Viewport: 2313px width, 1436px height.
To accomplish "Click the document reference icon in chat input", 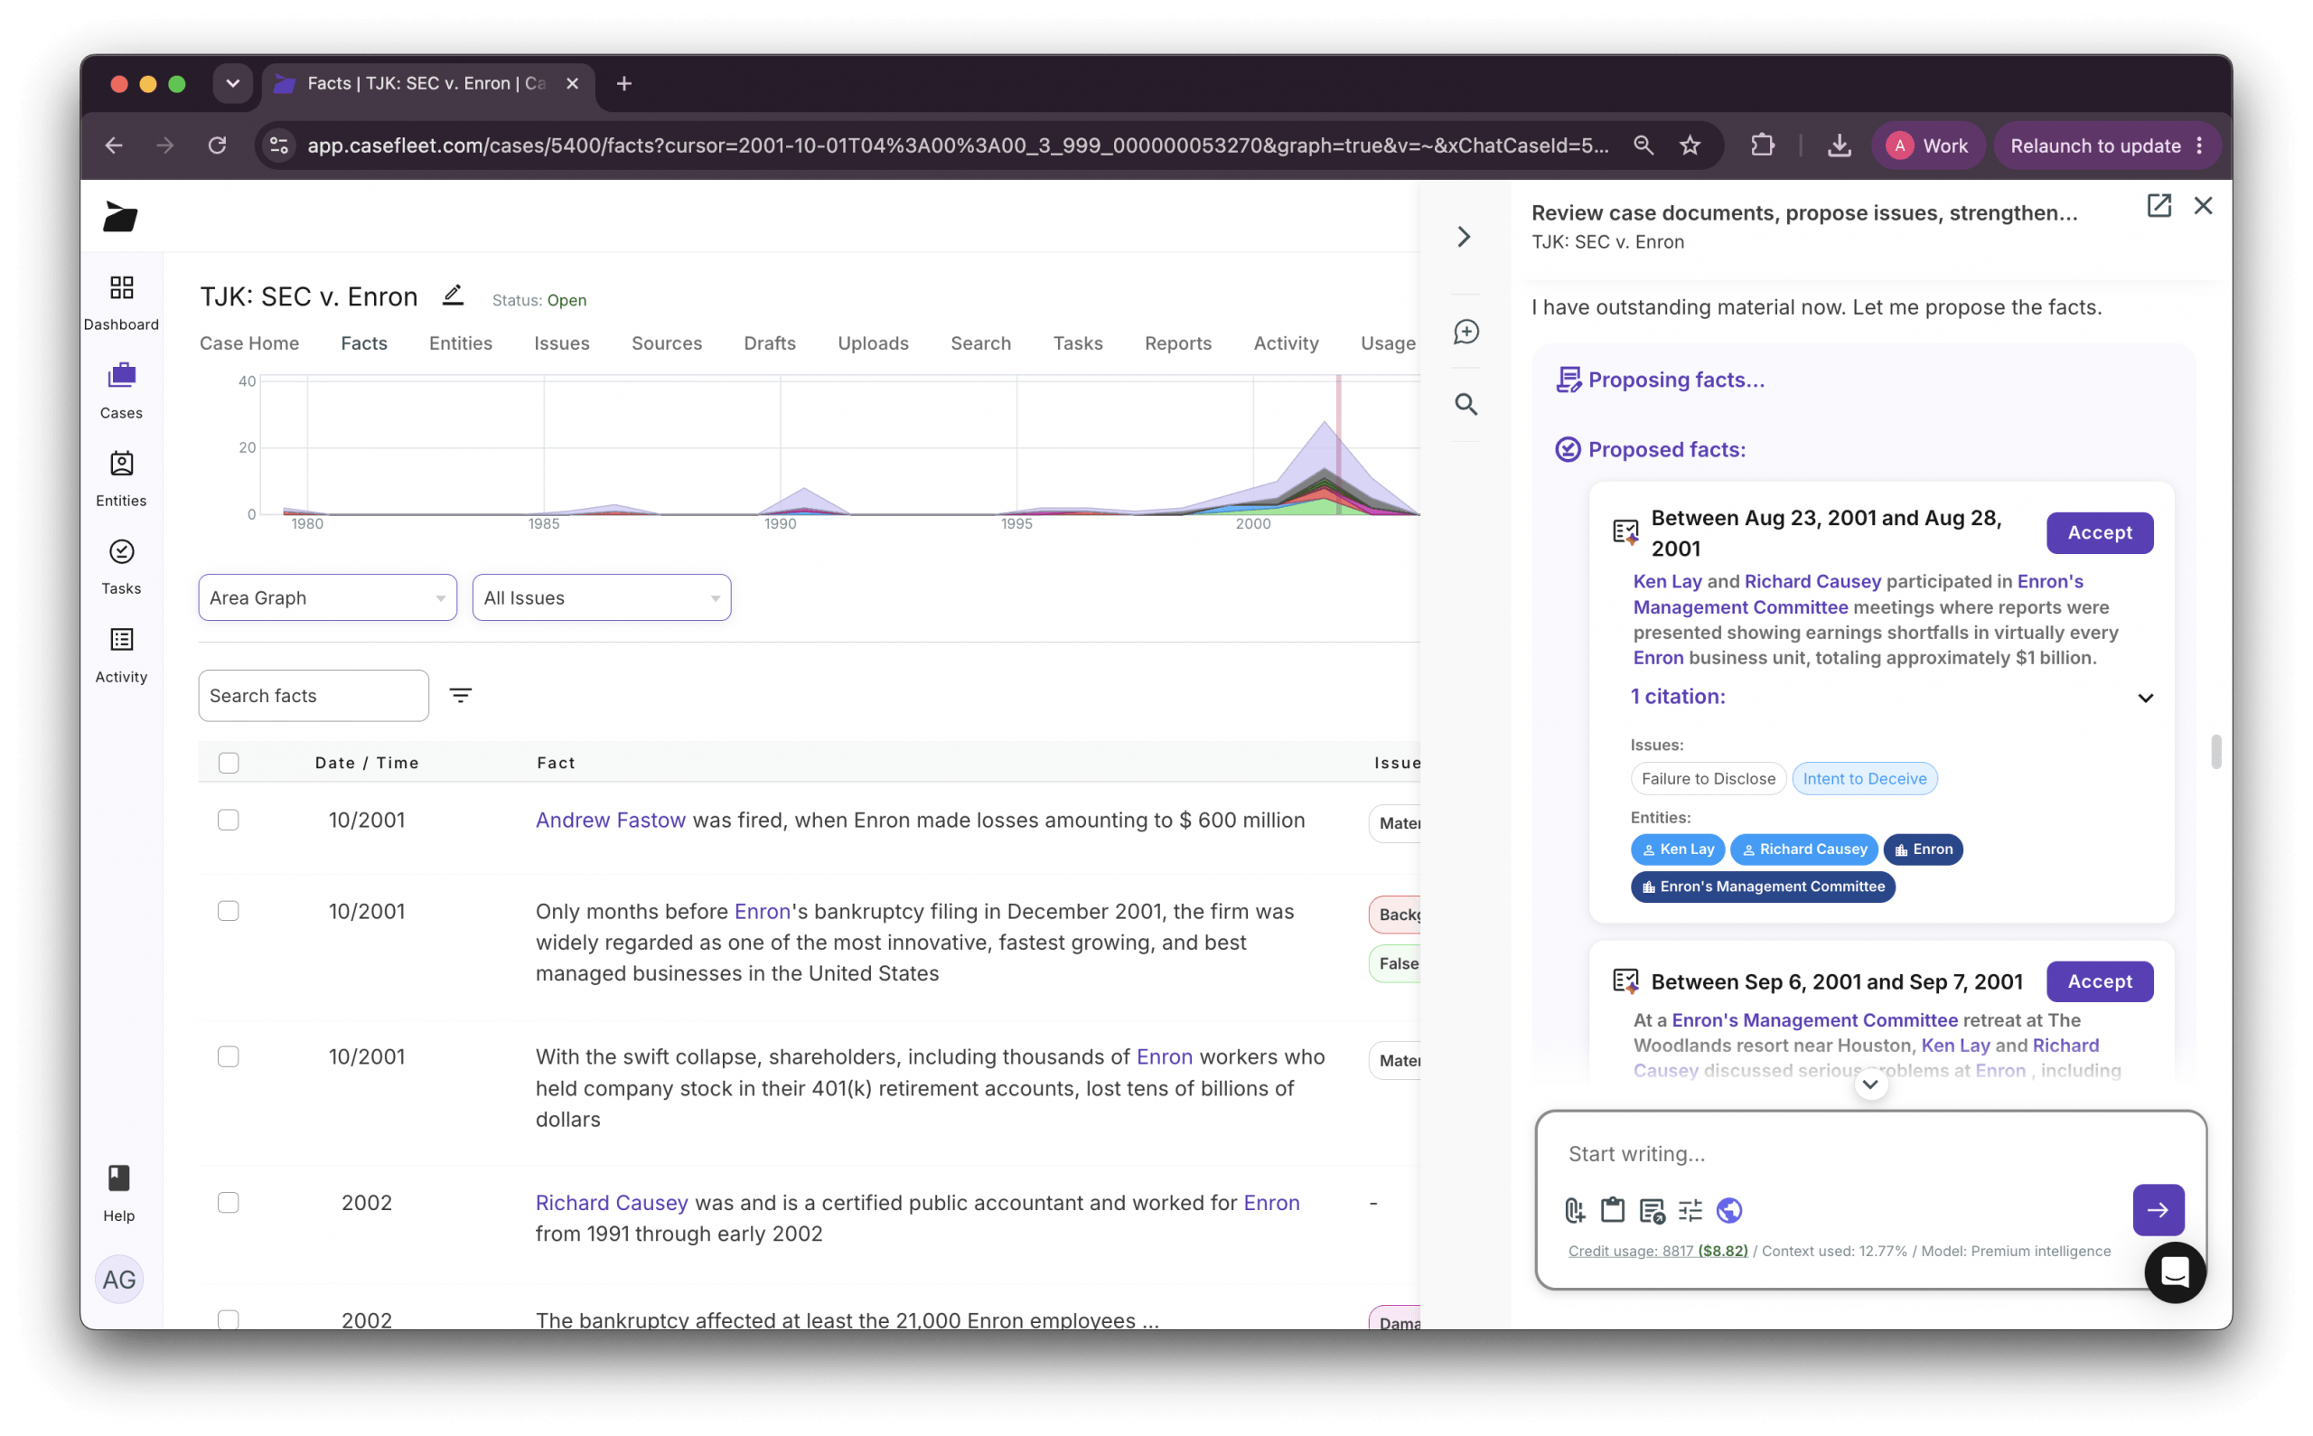I will pyautogui.click(x=1652, y=1210).
